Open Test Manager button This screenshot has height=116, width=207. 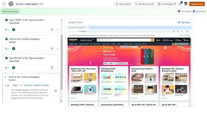tap(167, 4)
